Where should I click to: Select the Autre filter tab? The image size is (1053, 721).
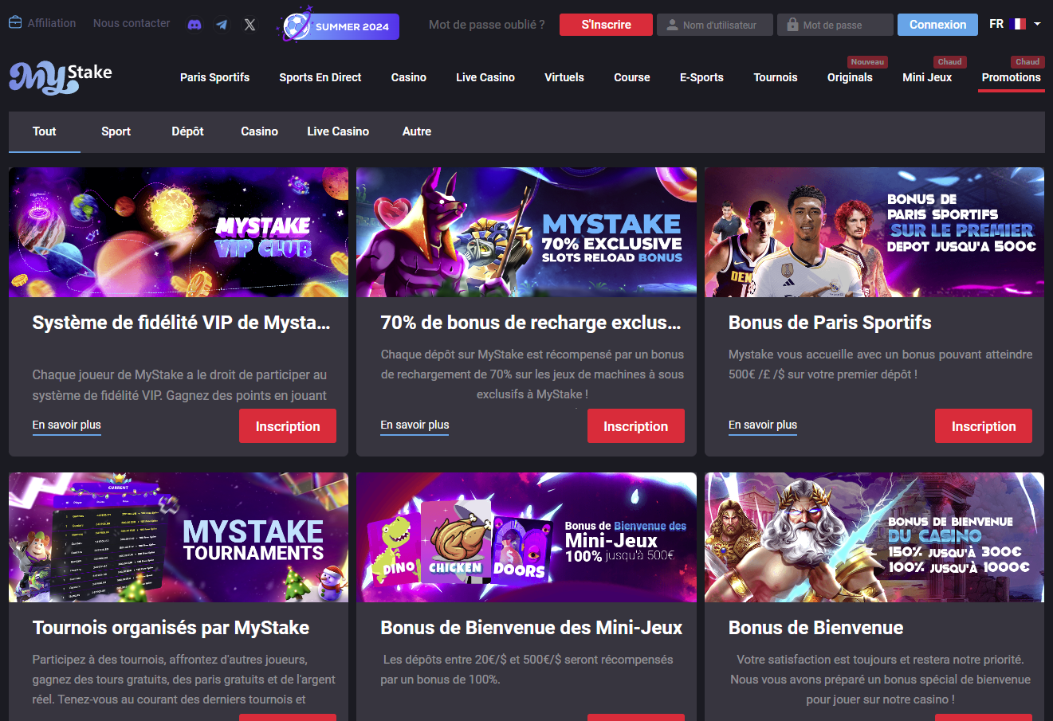point(417,131)
